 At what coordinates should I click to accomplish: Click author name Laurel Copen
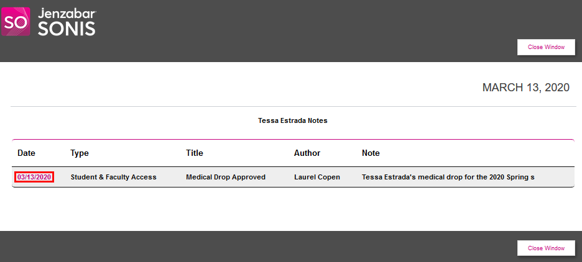click(317, 177)
